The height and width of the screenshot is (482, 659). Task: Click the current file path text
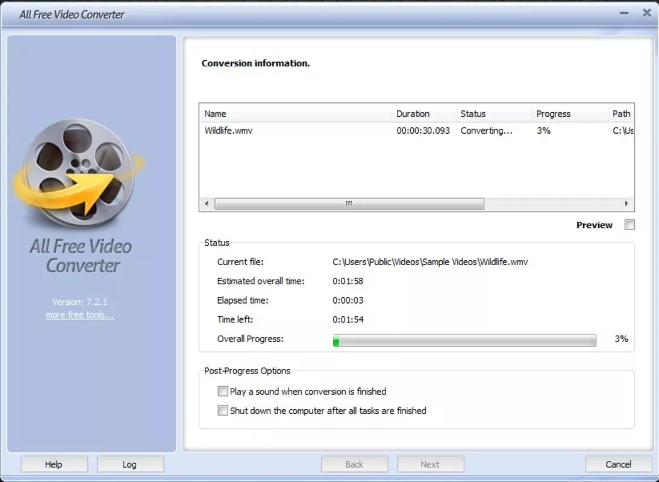430,262
